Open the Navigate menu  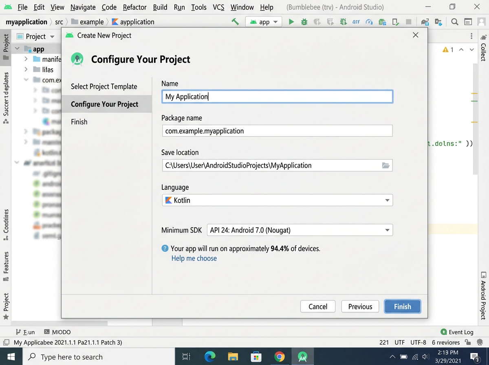coord(83,7)
